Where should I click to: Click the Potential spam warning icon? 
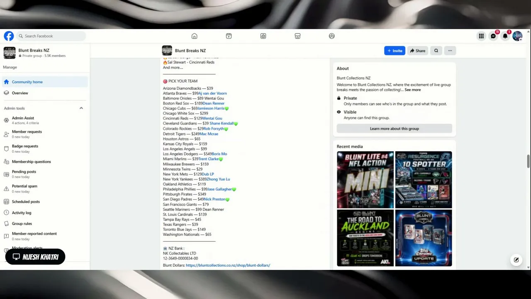tap(6, 189)
